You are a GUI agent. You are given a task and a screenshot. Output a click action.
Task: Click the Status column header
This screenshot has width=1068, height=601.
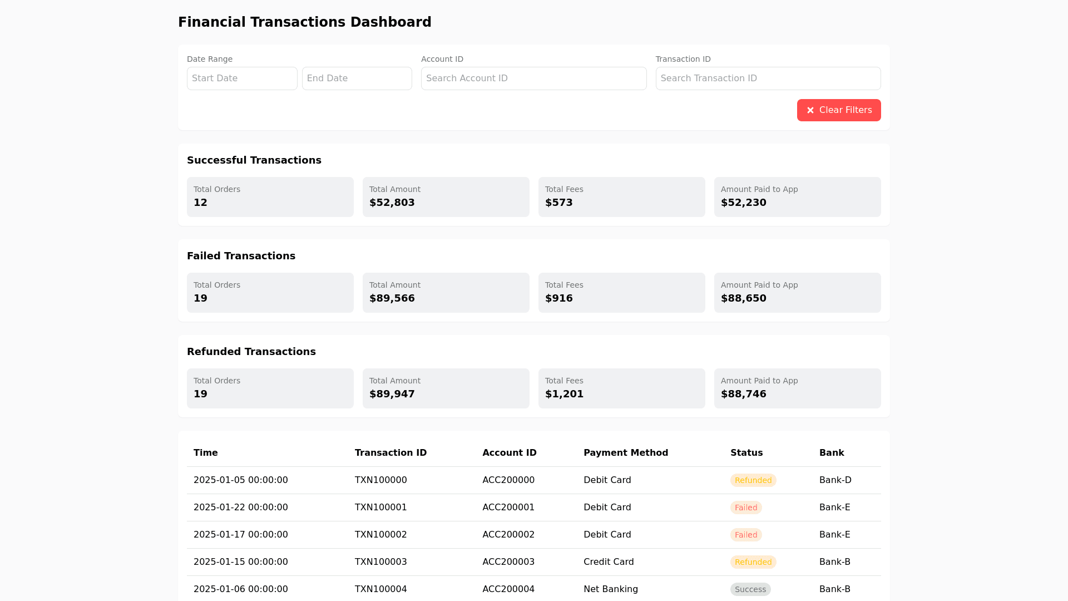pos(746,453)
